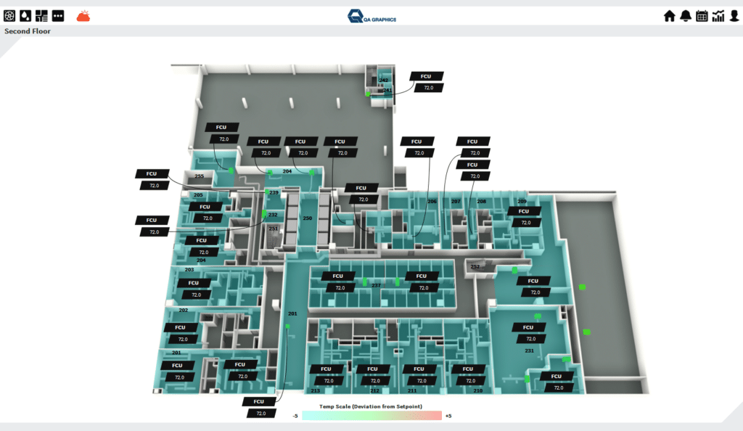This screenshot has width=743, height=431.
Task: Open the three-dots more options icon
Action: (58, 16)
